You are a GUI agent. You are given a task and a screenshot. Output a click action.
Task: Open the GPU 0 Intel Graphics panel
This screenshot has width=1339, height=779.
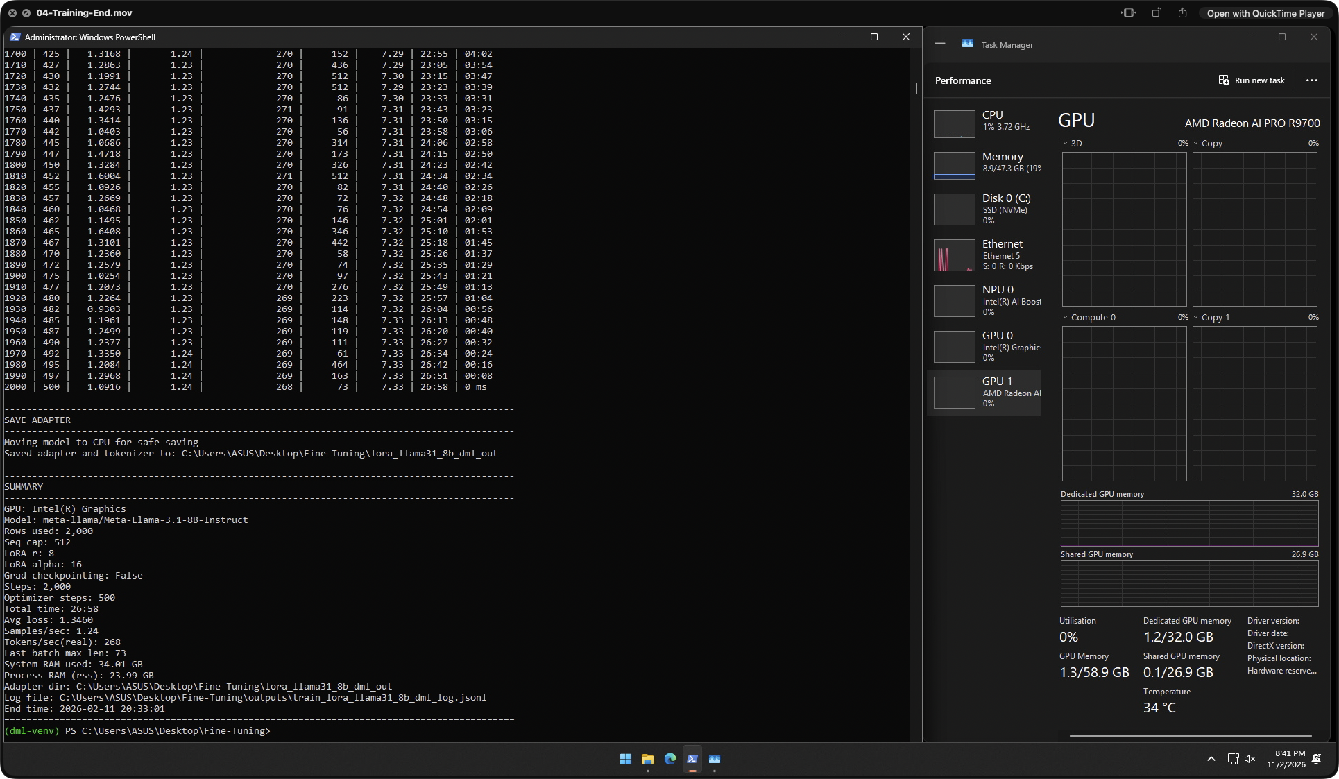click(x=985, y=346)
